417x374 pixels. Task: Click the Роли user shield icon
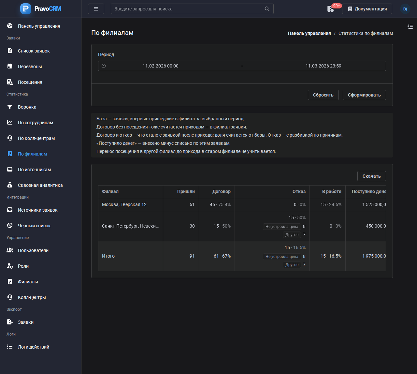pos(10,266)
